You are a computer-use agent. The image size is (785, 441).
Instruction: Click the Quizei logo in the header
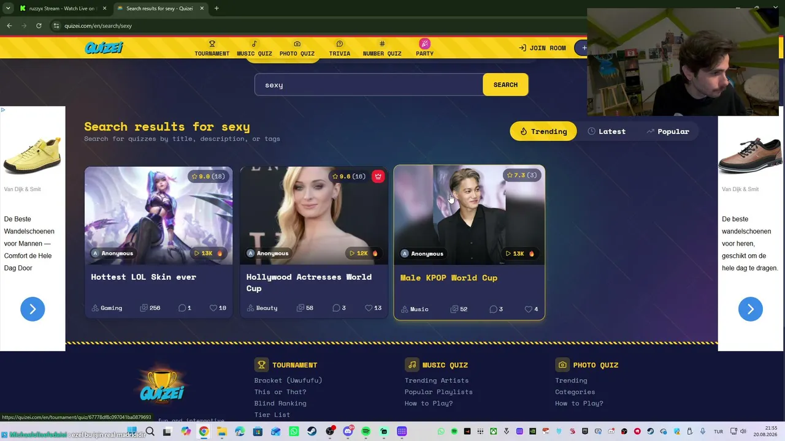coord(104,48)
